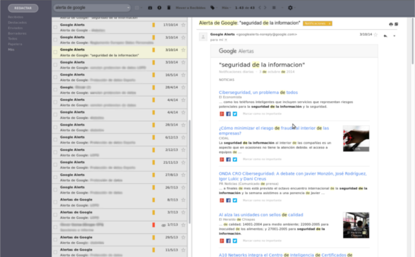The height and width of the screenshot is (257, 415).
Task: Tick the select-all checkbox in toolbar
Action: [x=137, y=8]
